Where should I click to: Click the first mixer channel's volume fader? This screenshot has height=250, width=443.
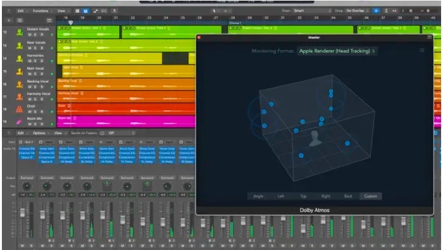pos(22,213)
